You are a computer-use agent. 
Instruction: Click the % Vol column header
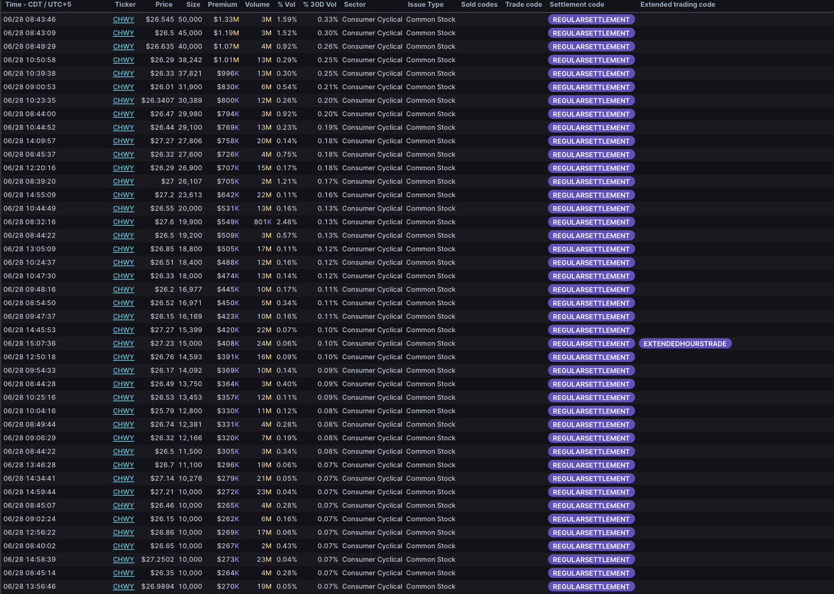point(286,5)
